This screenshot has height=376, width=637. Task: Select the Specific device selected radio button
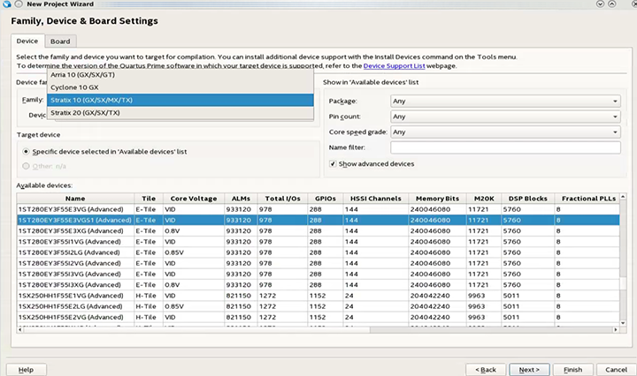pos(26,152)
